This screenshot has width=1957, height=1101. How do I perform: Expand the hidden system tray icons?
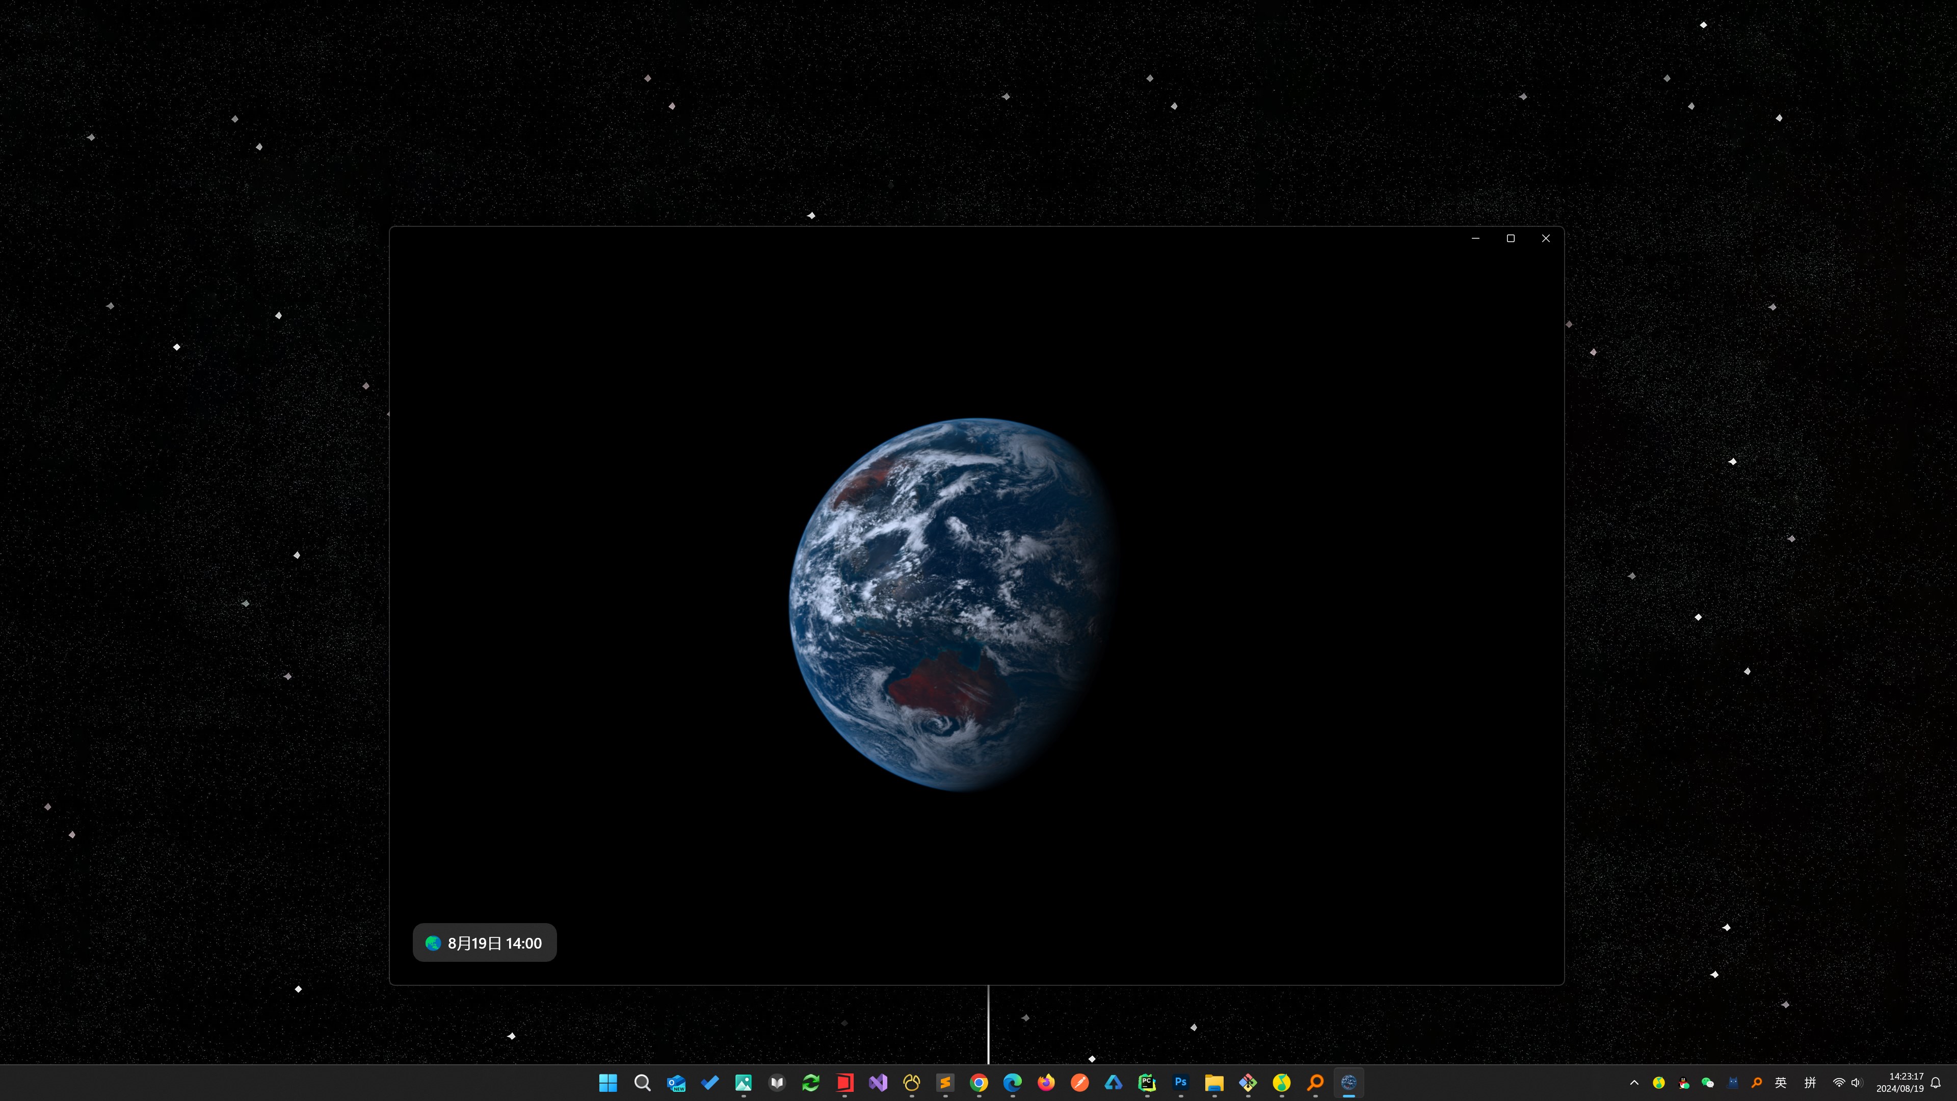click(1633, 1082)
